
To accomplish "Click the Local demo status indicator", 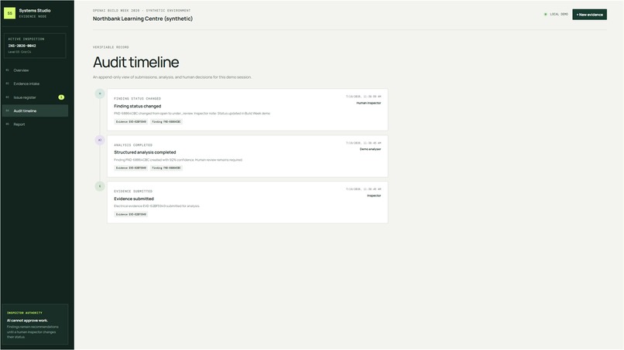I will (556, 15).
